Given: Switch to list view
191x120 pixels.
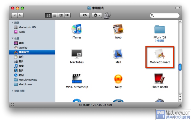Looking at the screenshot, I should (55, 15).
